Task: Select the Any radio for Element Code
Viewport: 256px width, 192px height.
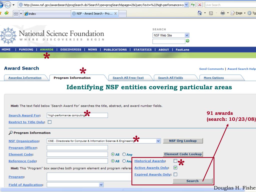Action: coord(124,154)
